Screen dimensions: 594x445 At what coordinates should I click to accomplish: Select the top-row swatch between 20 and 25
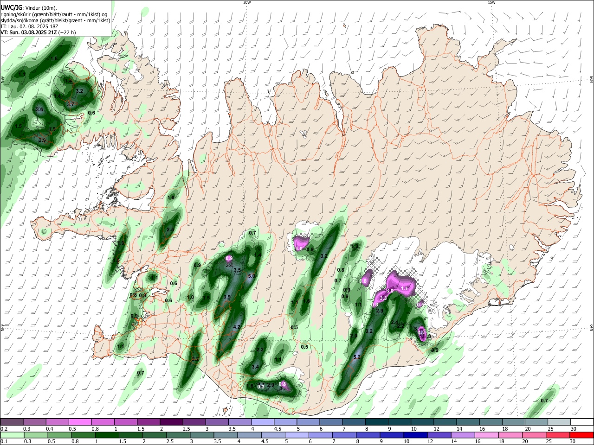click(x=537, y=422)
